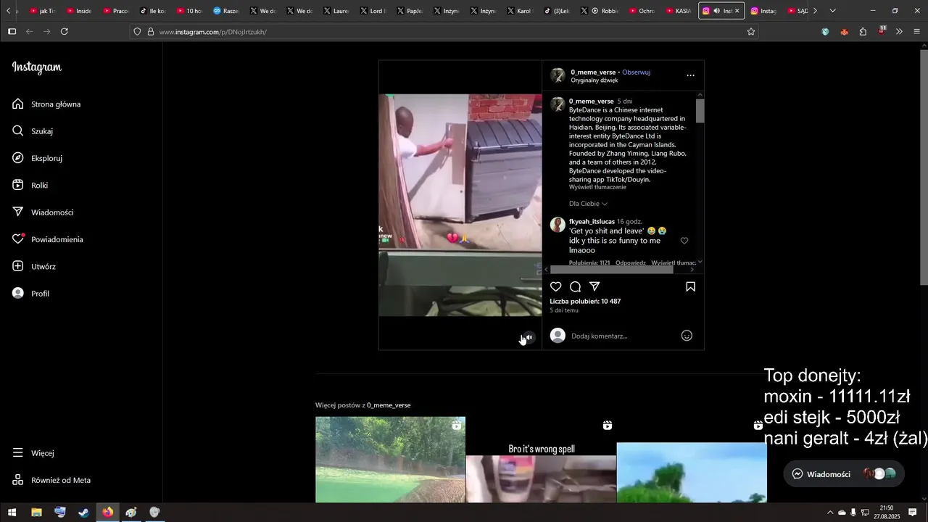This screenshot has width=928, height=522.
Task: Open 0_meme_verse profile from post header
Action: [x=593, y=72]
